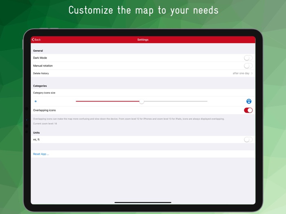Click the Settings title text

coord(143,40)
